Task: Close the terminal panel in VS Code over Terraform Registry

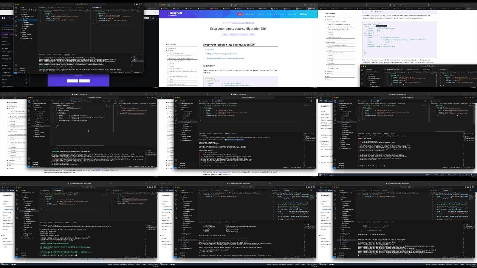Action: [142, 54]
